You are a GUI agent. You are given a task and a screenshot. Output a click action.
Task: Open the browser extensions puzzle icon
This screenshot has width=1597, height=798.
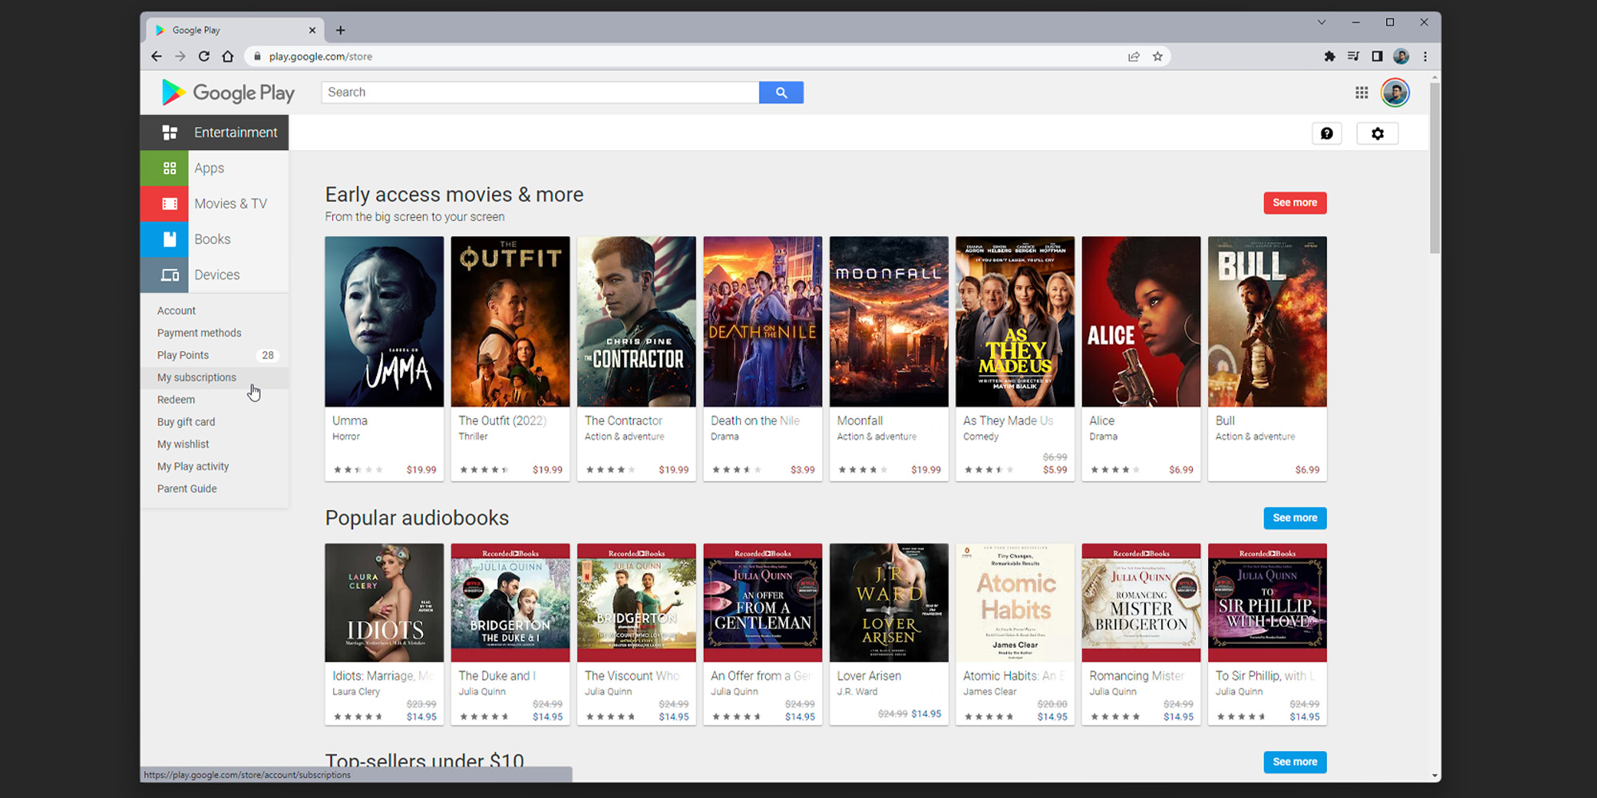tap(1330, 57)
